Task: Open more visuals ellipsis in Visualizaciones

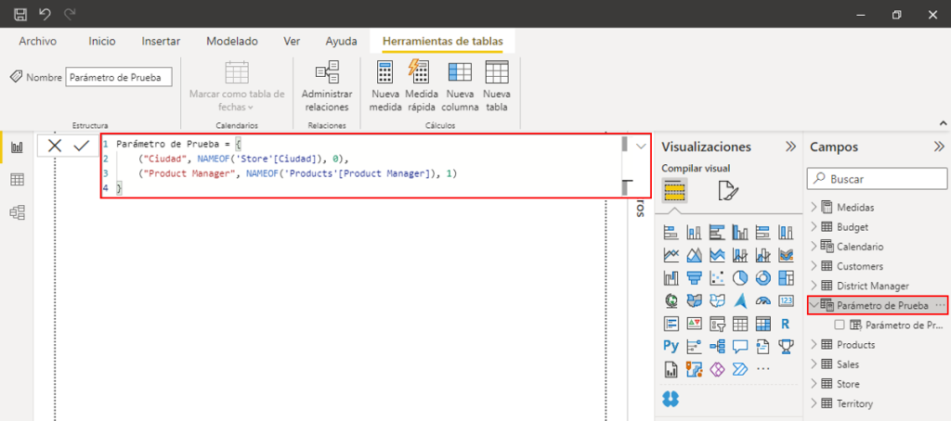Action: tap(763, 368)
